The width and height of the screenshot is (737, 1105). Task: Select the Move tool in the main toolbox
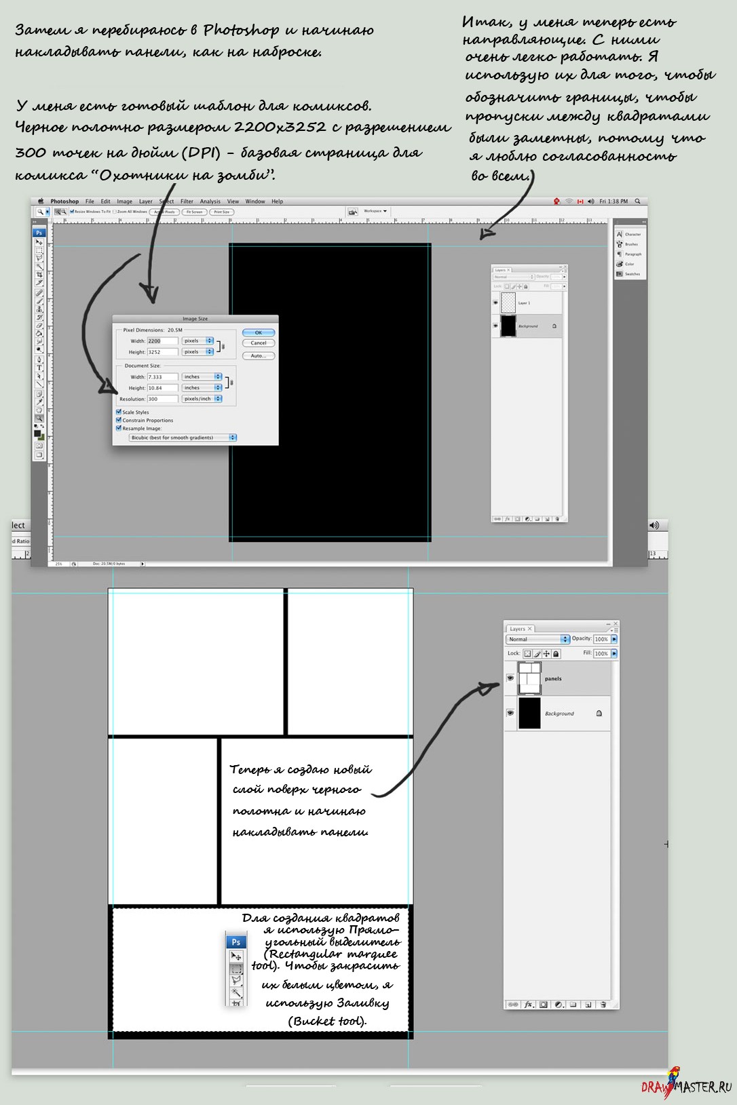click(x=39, y=241)
